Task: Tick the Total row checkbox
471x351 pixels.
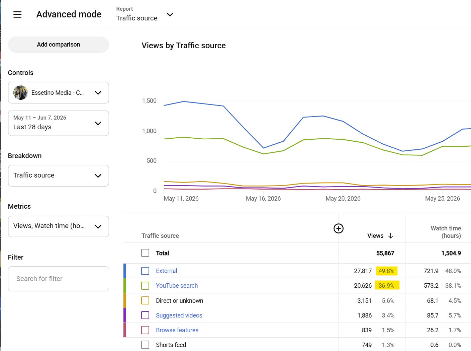Action: click(x=145, y=253)
